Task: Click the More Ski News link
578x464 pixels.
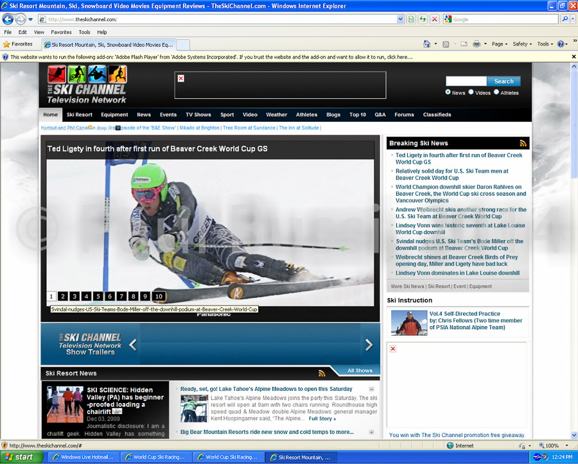Action: point(407,286)
